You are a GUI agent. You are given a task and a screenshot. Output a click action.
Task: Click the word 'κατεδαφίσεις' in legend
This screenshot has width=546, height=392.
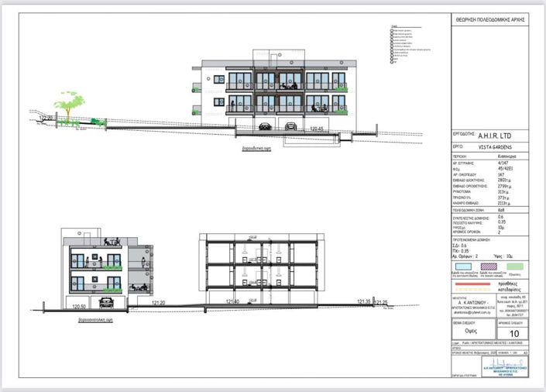click(x=510, y=290)
